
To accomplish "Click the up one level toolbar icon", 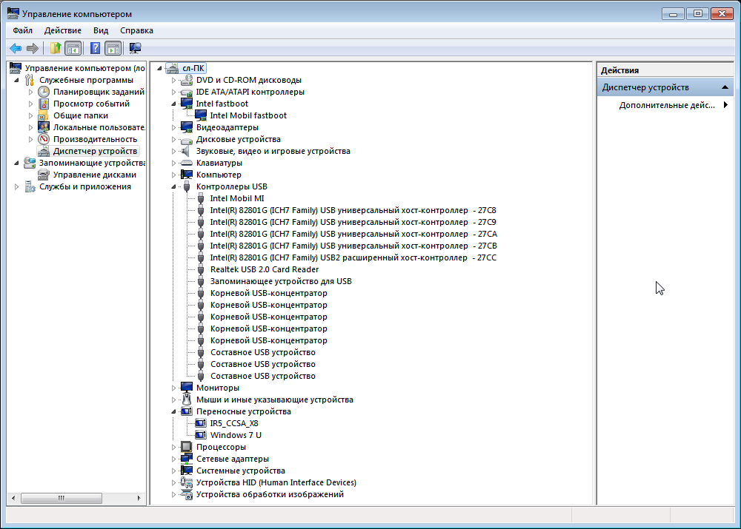I will pos(55,48).
